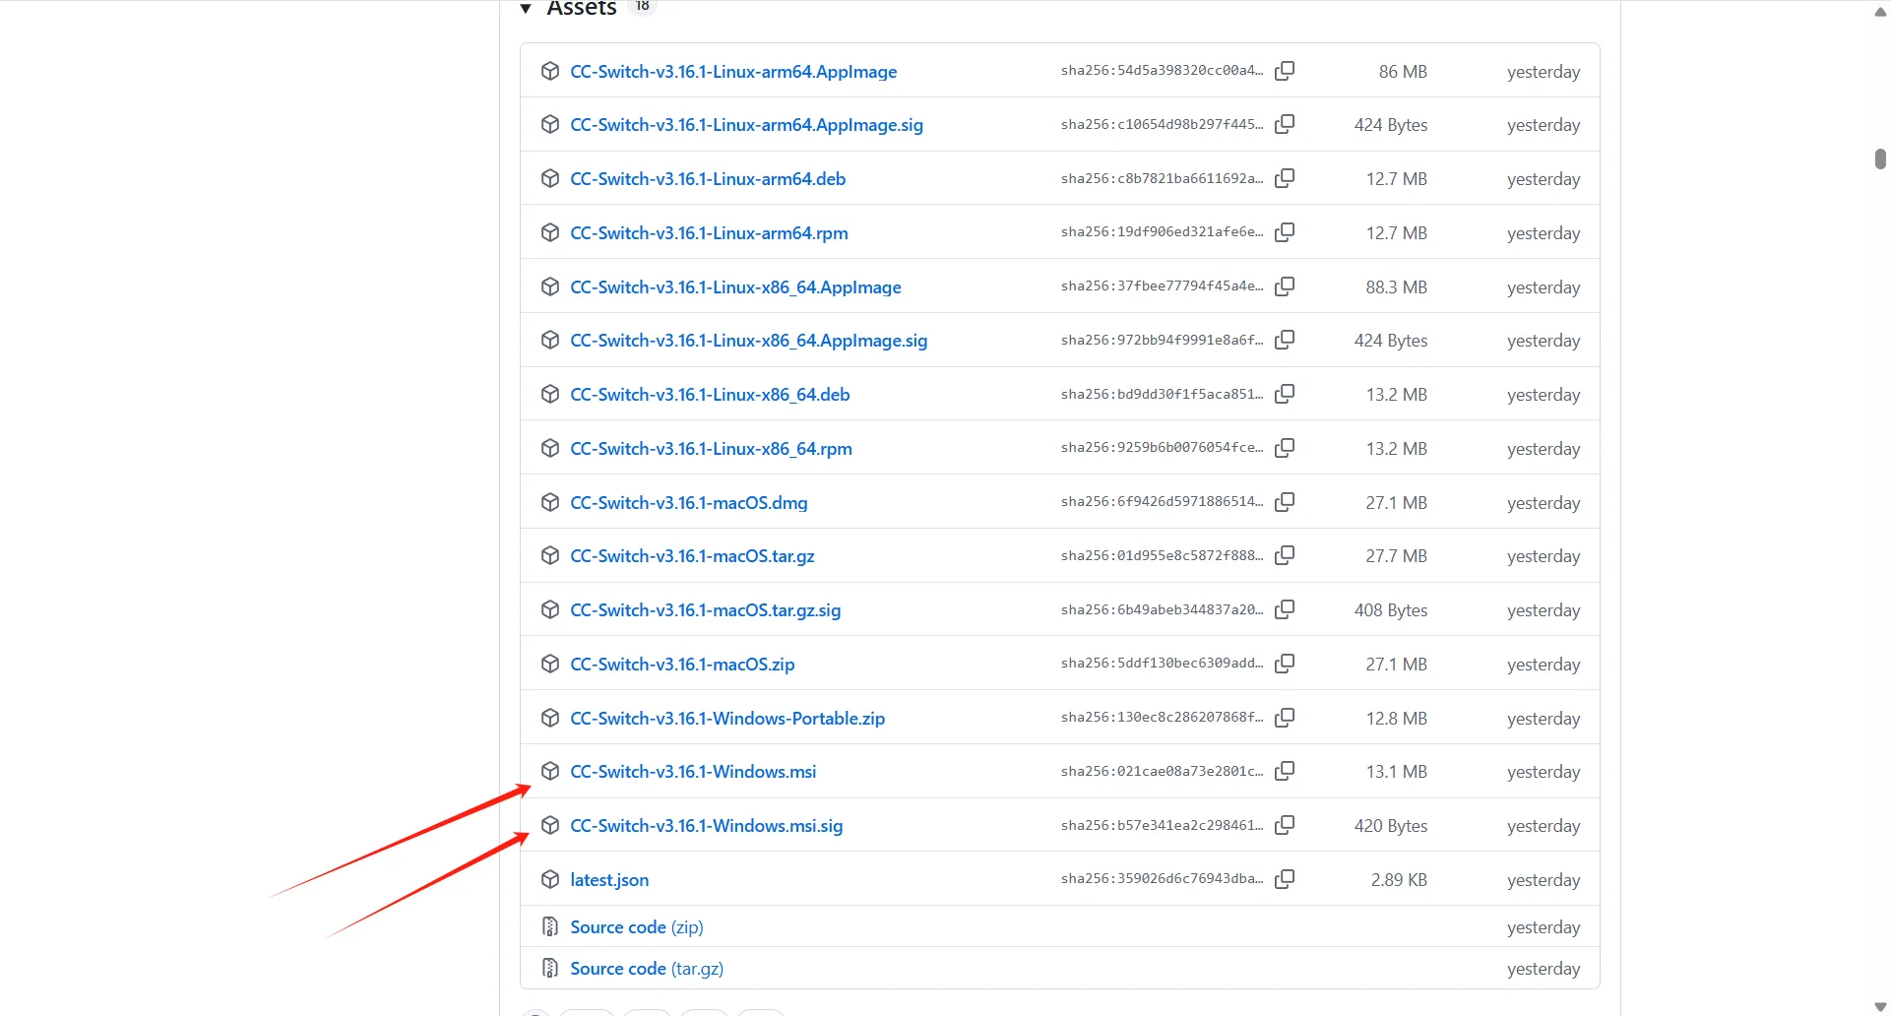The width and height of the screenshot is (1890, 1016).
Task: Click package icon beside Linux-arm64.AppImage
Action: (x=550, y=71)
